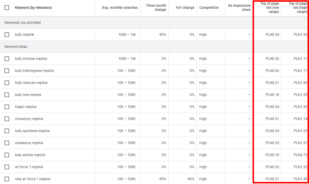Sort by Top of page bid (high range)
The width and height of the screenshot is (309, 184).
coord(298,8)
